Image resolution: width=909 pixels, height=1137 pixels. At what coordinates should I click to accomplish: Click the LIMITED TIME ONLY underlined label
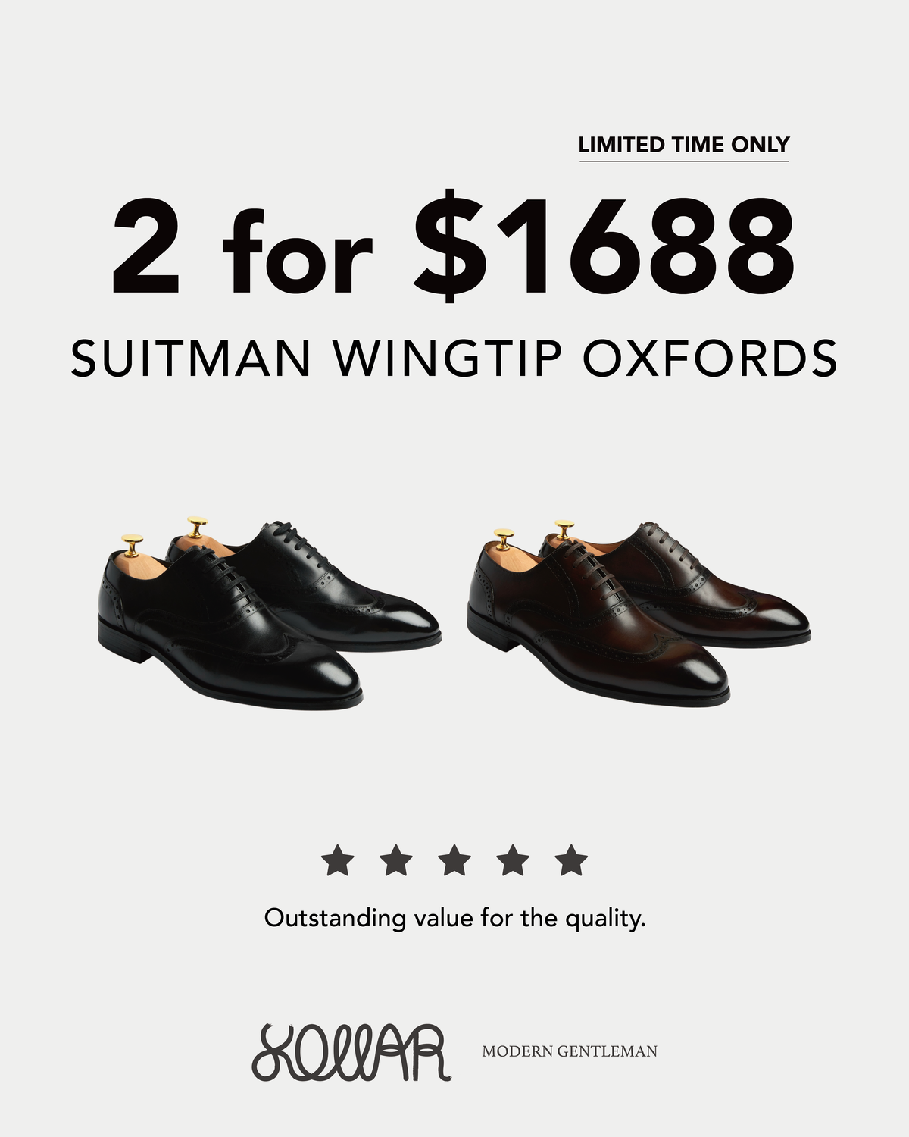[684, 146]
